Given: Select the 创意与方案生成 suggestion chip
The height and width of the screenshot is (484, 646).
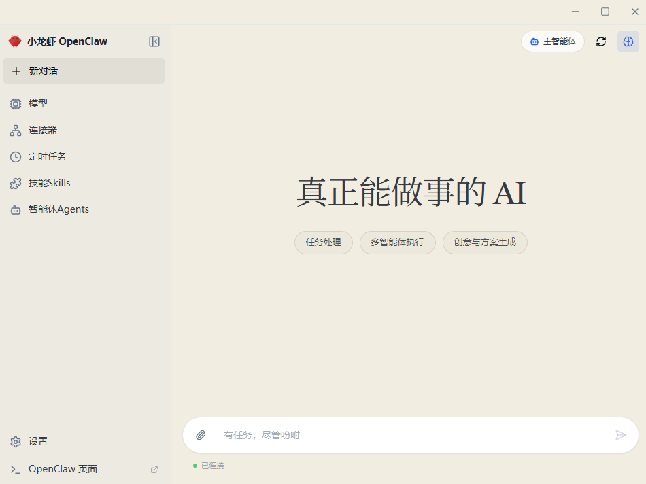Looking at the screenshot, I should [x=485, y=243].
